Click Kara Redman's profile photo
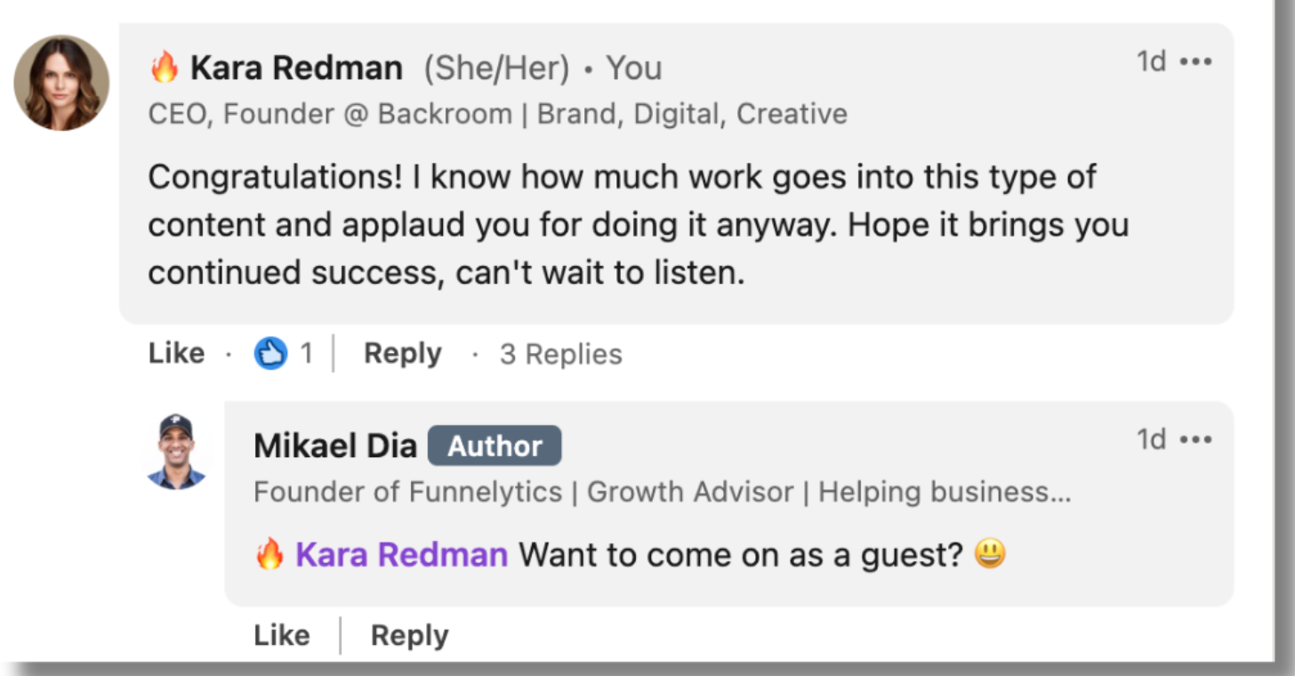The height and width of the screenshot is (676, 1295). click(x=61, y=83)
